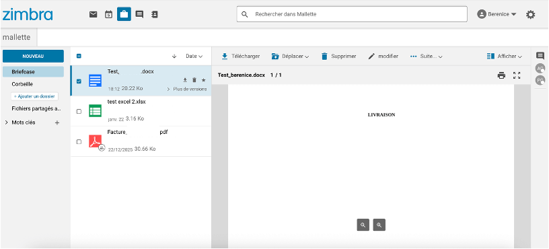Open the Afficher view dropdown

tap(504, 57)
